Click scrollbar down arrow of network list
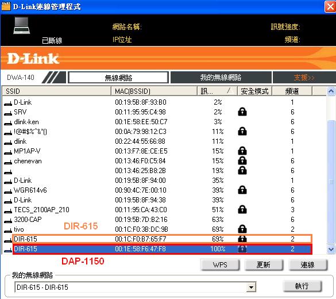The height and width of the screenshot is (299, 336). (331, 249)
